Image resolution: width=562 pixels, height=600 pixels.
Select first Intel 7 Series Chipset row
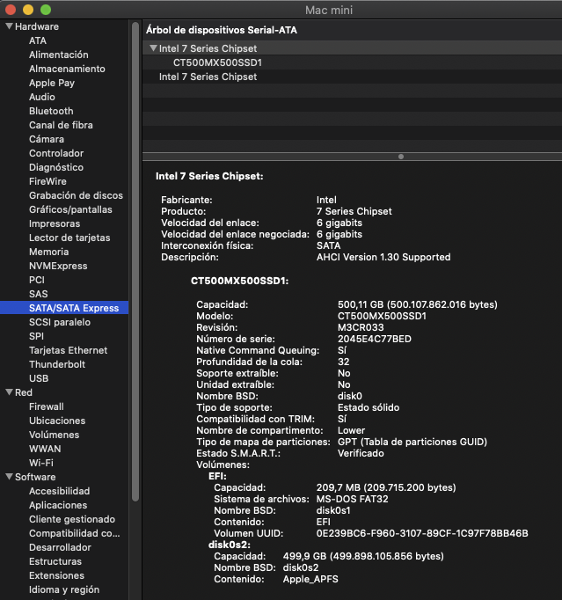[352, 48]
